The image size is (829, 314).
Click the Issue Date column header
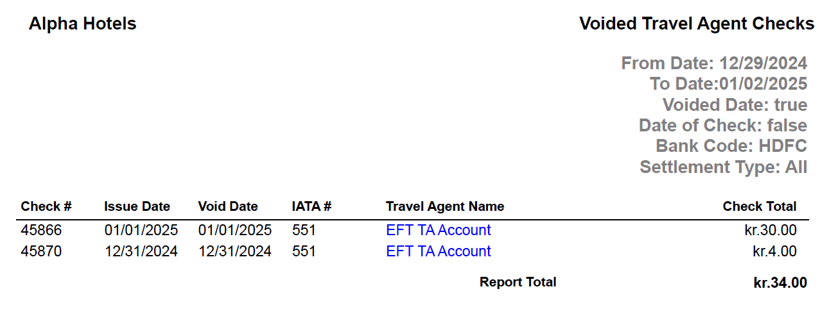point(137,206)
